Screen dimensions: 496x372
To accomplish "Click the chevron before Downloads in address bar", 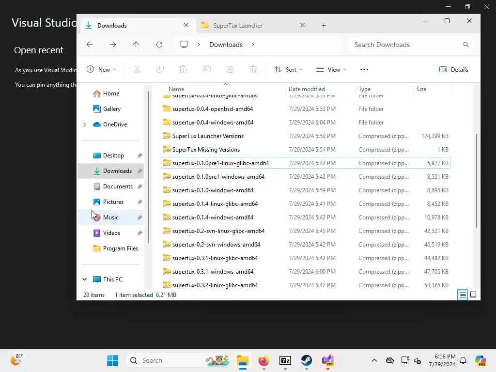I will pyautogui.click(x=198, y=45).
